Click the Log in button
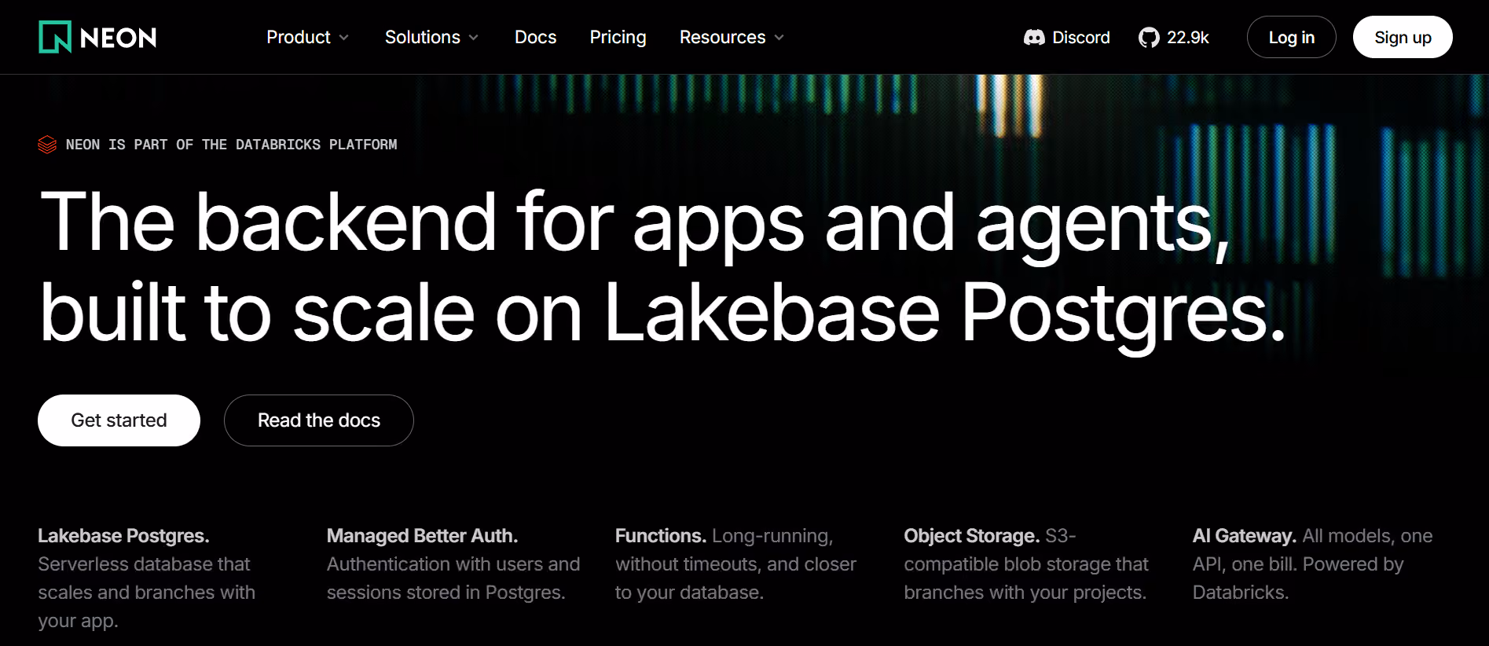The width and height of the screenshot is (1489, 646). click(x=1292, y=37)
